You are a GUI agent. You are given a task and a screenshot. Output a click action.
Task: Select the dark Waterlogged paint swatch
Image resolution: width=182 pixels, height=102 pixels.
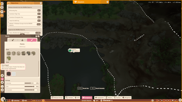(x=9, y=74)
